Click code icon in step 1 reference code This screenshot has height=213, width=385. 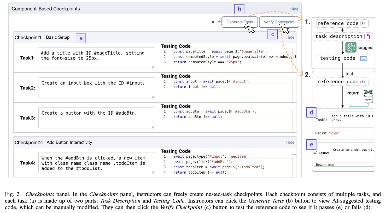tap(362, 23)
